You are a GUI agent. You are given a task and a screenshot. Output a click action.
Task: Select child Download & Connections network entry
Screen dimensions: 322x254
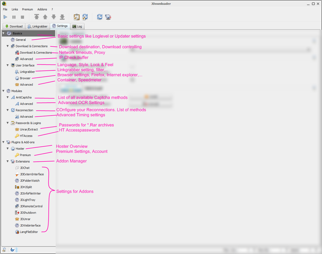tap(33, 53)
